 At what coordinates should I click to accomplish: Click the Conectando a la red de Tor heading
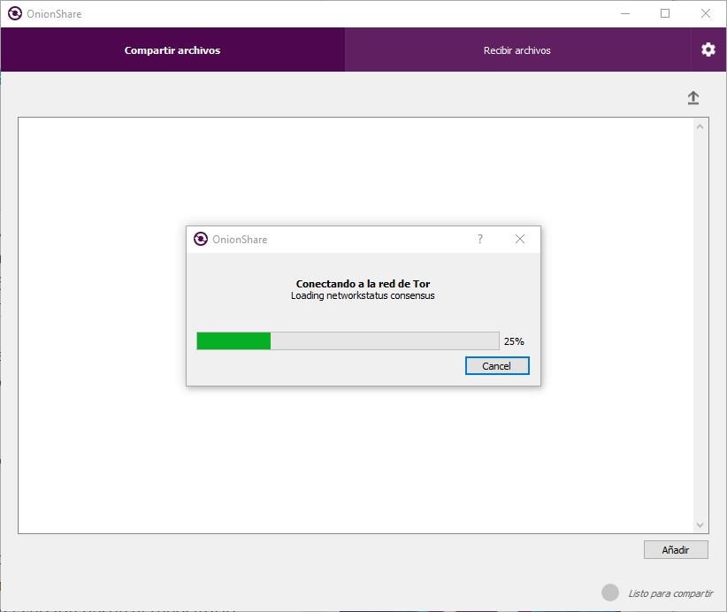(x=363, y=283)
